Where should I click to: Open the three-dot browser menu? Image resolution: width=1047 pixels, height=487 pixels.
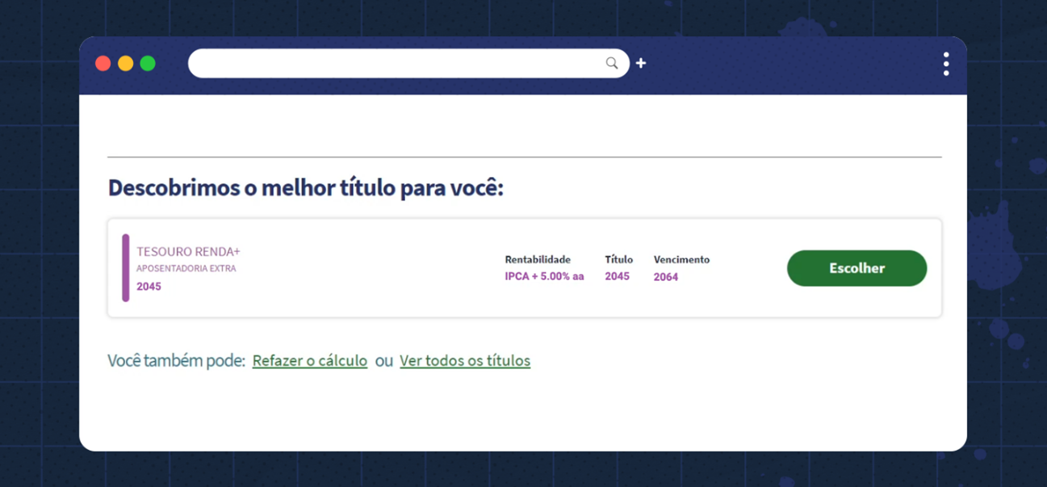click(946, 64)
